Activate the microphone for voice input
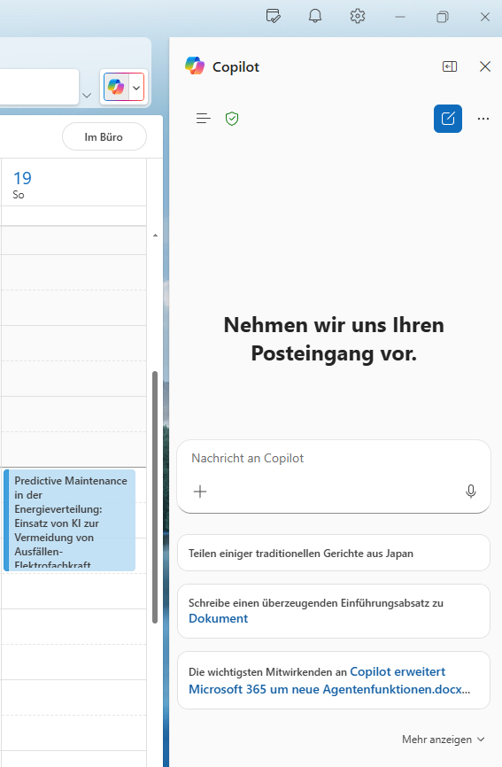 click(x=471, y=492)
